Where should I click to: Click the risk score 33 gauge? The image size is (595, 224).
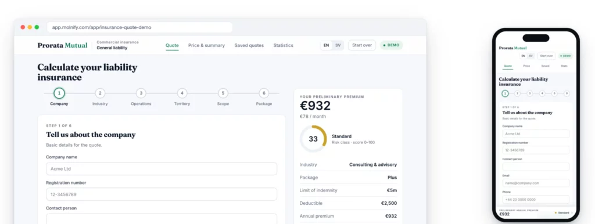(x=313, y=139)
